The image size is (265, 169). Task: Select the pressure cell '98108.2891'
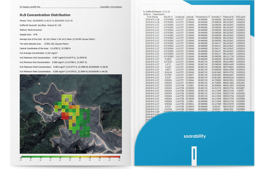tap(228, 59)
